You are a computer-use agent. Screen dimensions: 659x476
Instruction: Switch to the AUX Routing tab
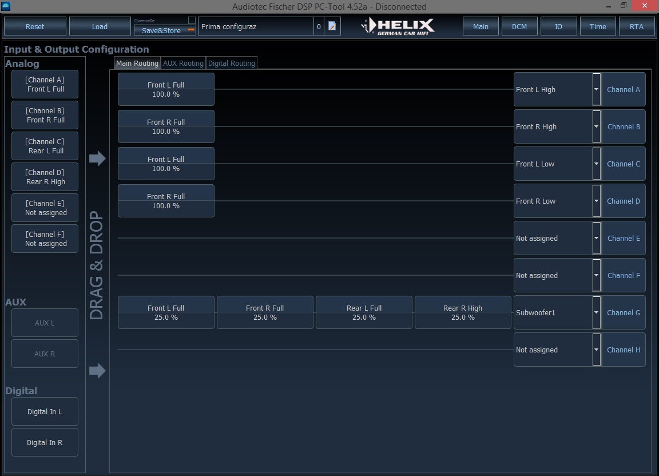pos(183,63)
